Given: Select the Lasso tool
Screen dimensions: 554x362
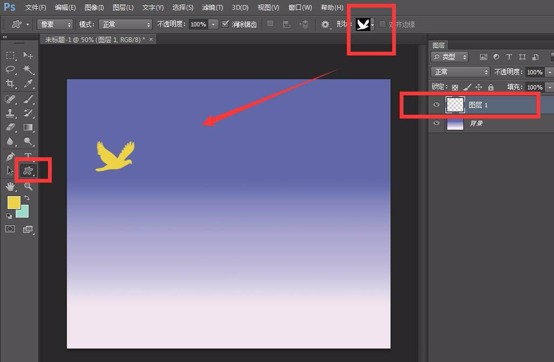Looking at the screenshot, I should [10, 69].
